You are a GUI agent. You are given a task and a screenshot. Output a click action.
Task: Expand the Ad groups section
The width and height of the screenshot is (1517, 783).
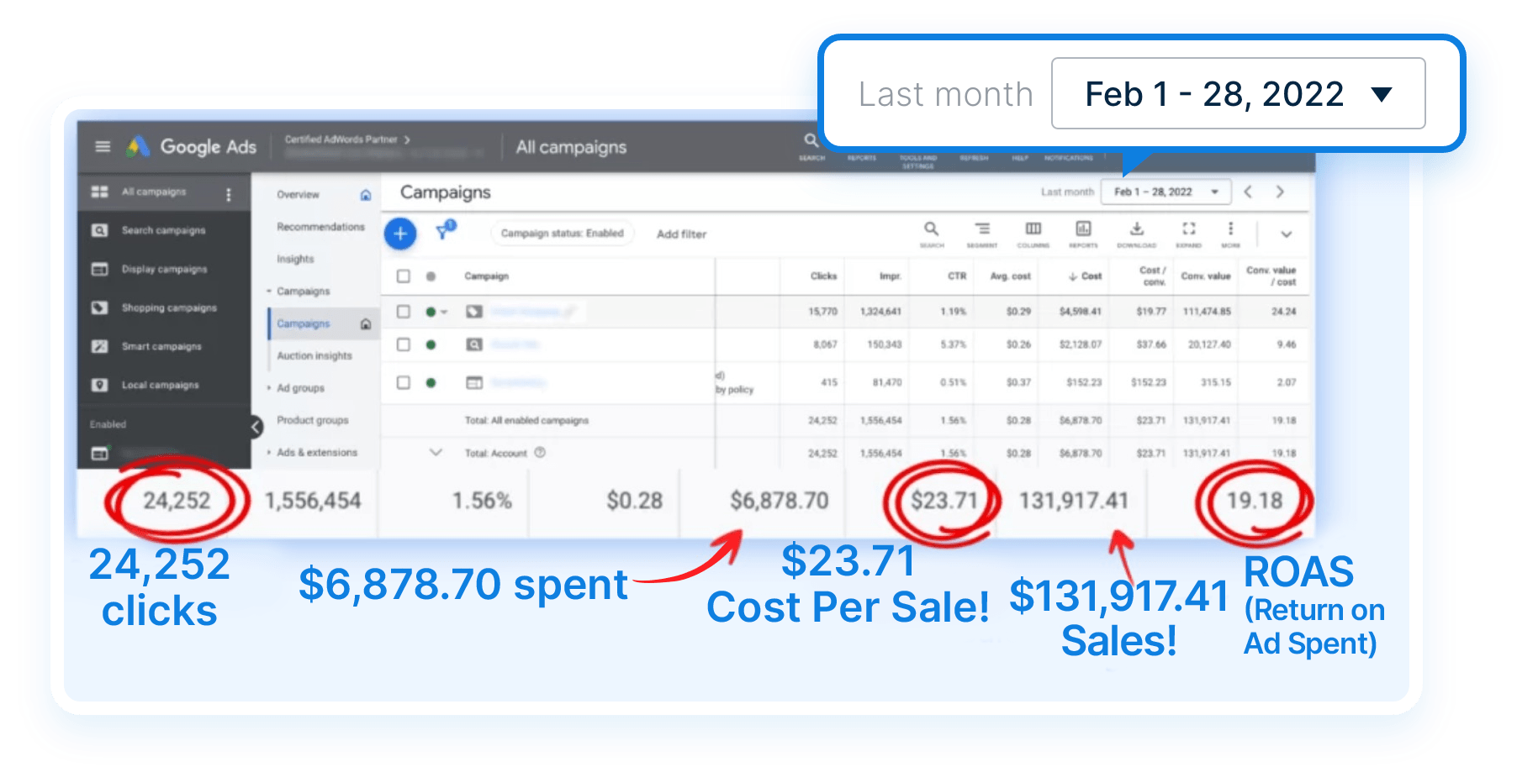point(269,388)
